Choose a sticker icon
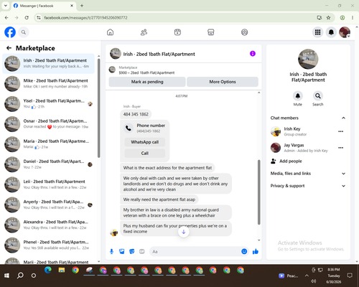 pyautogui.click(x=132, y=251)
